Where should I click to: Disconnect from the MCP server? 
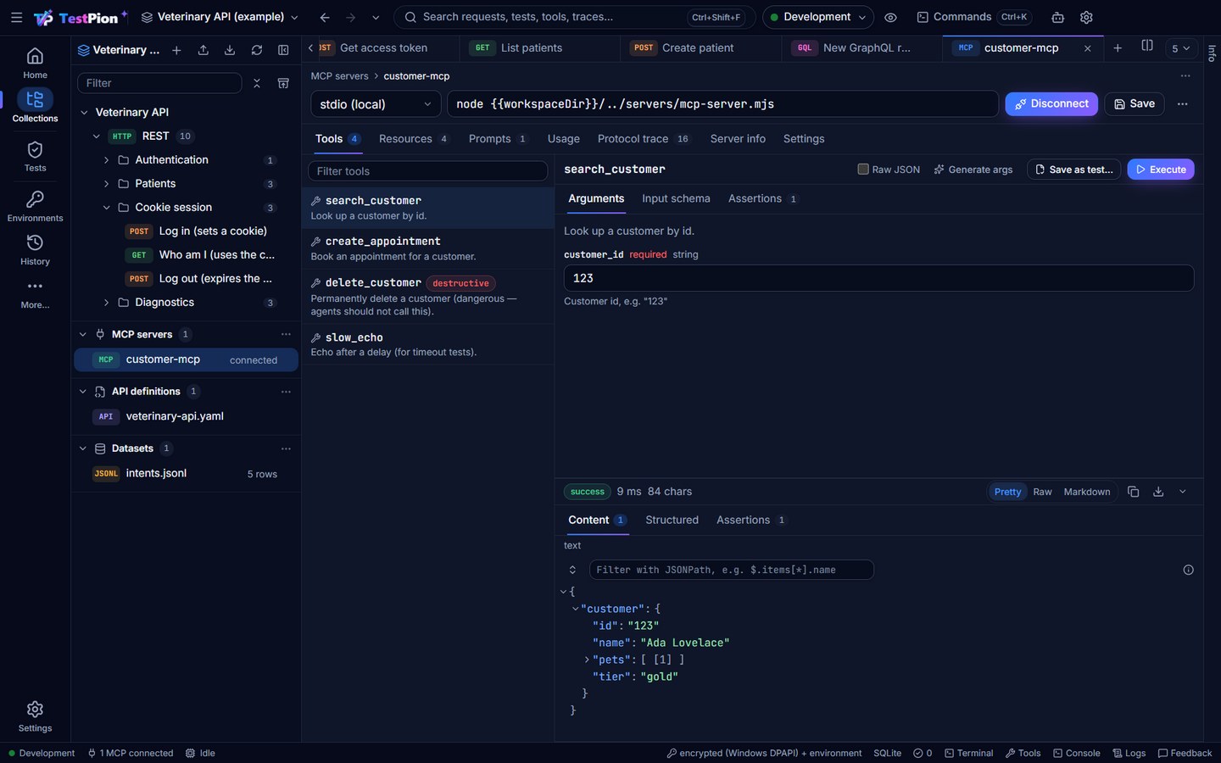click(x=1051, y=103)
